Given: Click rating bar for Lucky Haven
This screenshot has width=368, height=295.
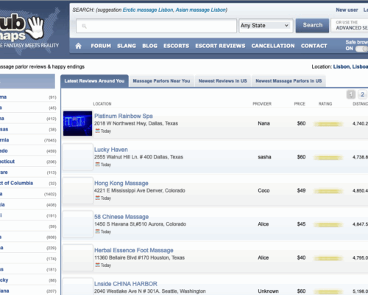Looking at the screenshot, I should 328,158.
